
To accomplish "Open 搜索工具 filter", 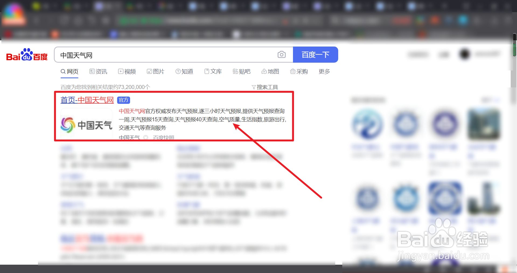I will click(265, 87).
